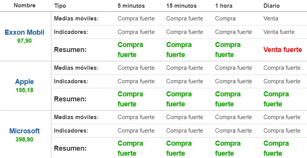Click Exxon daily Indicadores Venta fuerte cell
This screenshot has width=307, height=158.
pos(279,32)
